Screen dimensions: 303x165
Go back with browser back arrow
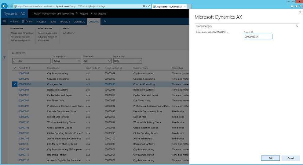coord(5,6)
